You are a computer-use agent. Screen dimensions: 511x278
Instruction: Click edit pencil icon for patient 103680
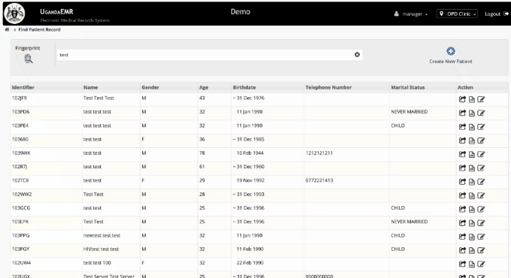481,141
